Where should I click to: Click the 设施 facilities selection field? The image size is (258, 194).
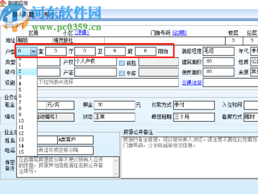pos(108,82)
